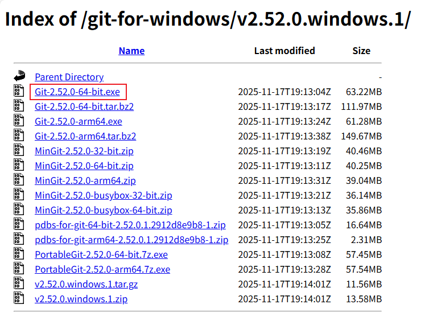Download Git-2.52.0-64-bit.tar.bz2 archive
Screen dimensions: 429x329
(84, 106)
